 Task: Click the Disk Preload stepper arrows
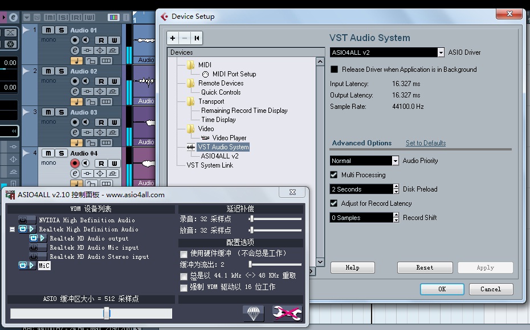pyautogui.click(x=396, y=189)
